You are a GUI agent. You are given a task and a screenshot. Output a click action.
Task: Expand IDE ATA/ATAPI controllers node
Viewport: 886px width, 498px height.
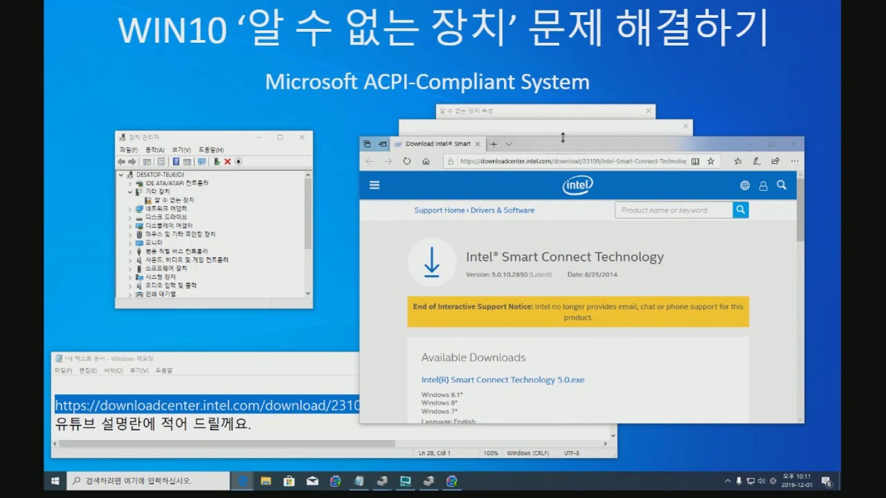(x=130, y=183)
